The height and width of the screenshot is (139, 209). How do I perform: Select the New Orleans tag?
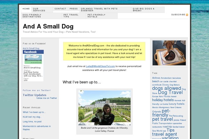click(x=176, y=107)
